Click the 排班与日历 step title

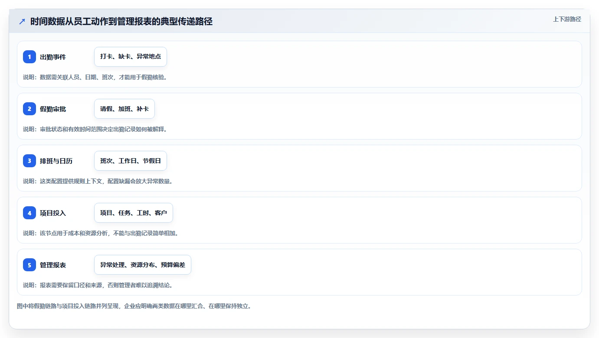(x=56, y=161)
